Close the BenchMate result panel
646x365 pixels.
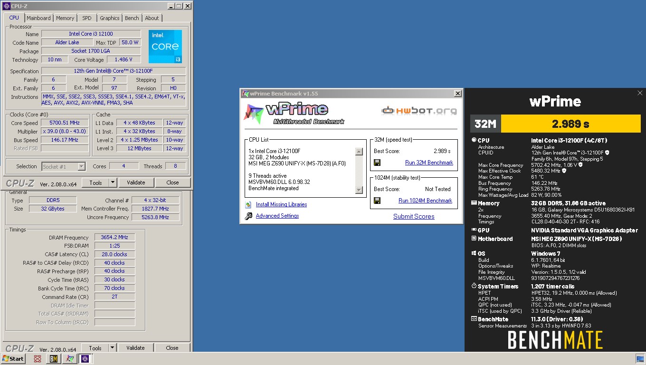pos(640,93)
